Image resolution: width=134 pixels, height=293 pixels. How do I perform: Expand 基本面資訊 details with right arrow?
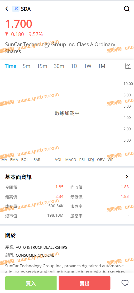pyautogui.click(x=127, y=177)
